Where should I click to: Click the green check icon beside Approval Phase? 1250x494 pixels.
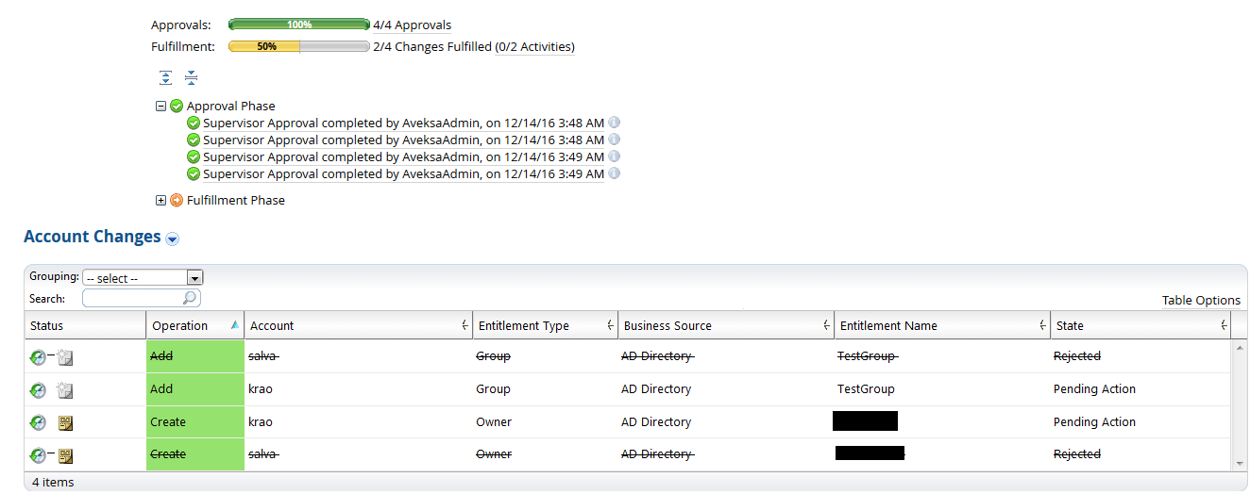pyautogui.click(x=177, y=107)
